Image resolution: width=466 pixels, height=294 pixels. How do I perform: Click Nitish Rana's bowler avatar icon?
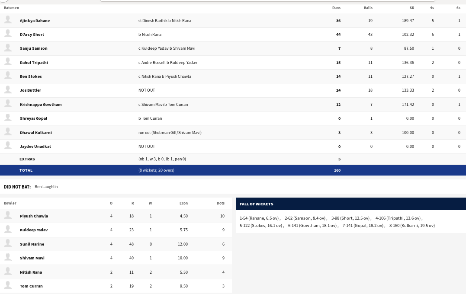point(8,272)
